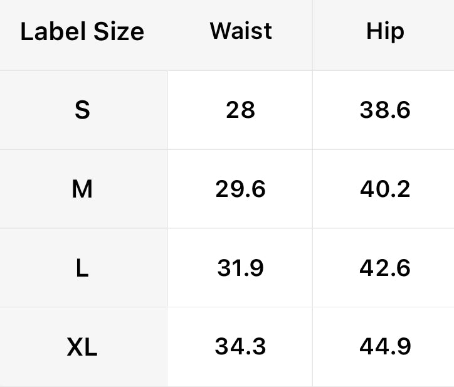Viewport: 454px width, 387px height.
Task: Click the 34.3 waist value
Action: pyautogui.click(x=241, y=346)
